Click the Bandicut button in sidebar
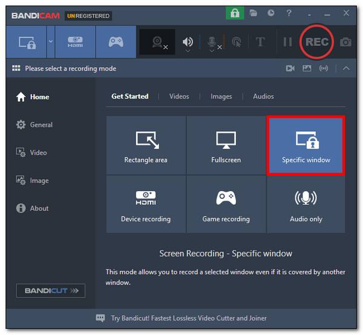This screenshot has height=335, width=363. coord(51,291)
